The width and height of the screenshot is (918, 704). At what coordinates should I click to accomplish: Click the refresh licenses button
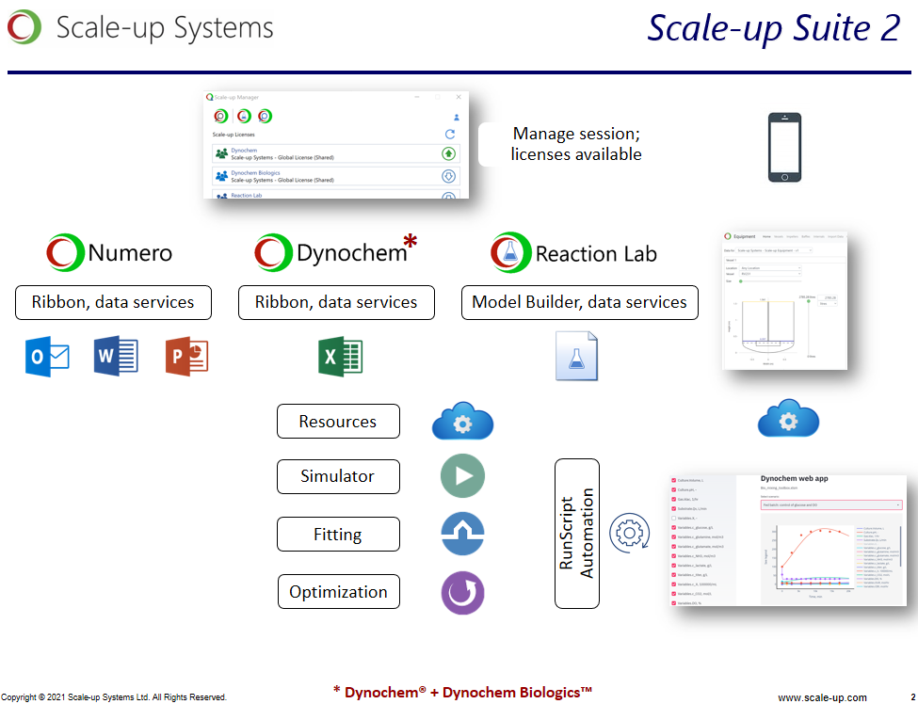450,135
